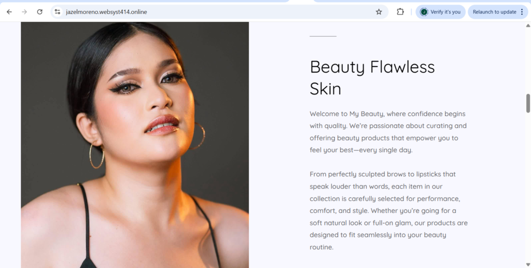Reload the current page
The image size is (531, 268).
pos(39,12)
